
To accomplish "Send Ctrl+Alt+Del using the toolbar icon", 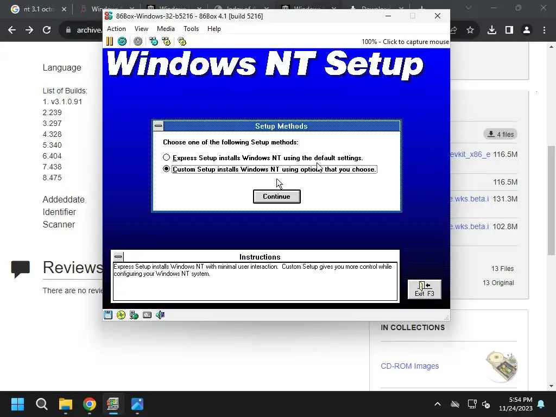I will (x=154, y=41).
